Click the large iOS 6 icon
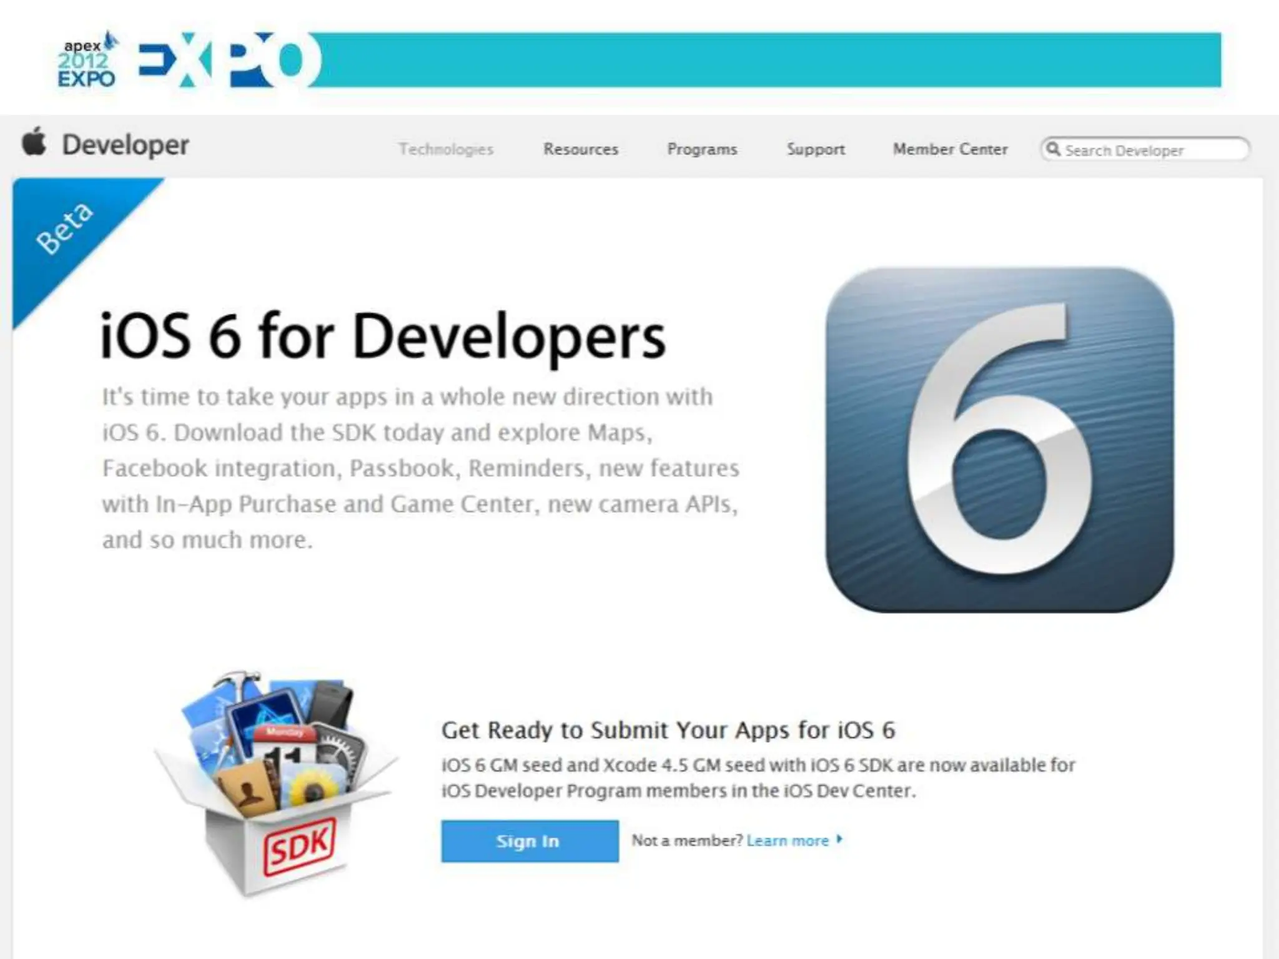 [999, 440]
